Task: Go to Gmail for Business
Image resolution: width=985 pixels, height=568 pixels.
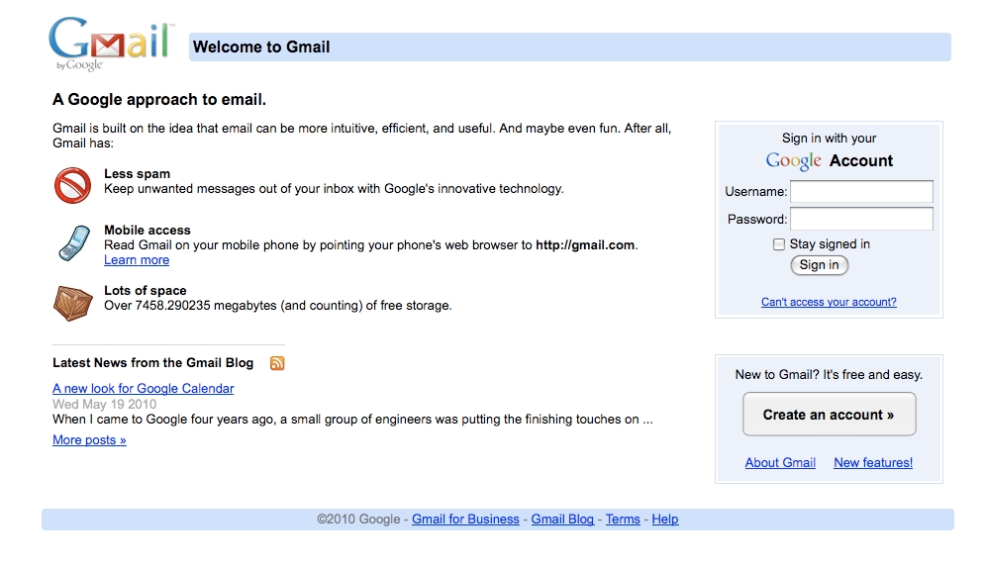Action: (465, 520)
